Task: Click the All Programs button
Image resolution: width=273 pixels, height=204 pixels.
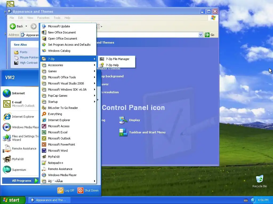Action: 20,181
